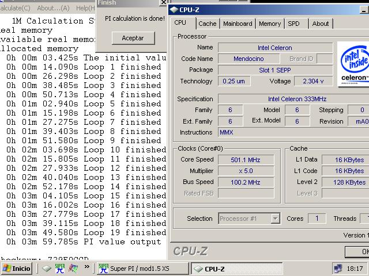Click the Instructions field showing MMX
This screenshot has height=276, width=369.
293,133
